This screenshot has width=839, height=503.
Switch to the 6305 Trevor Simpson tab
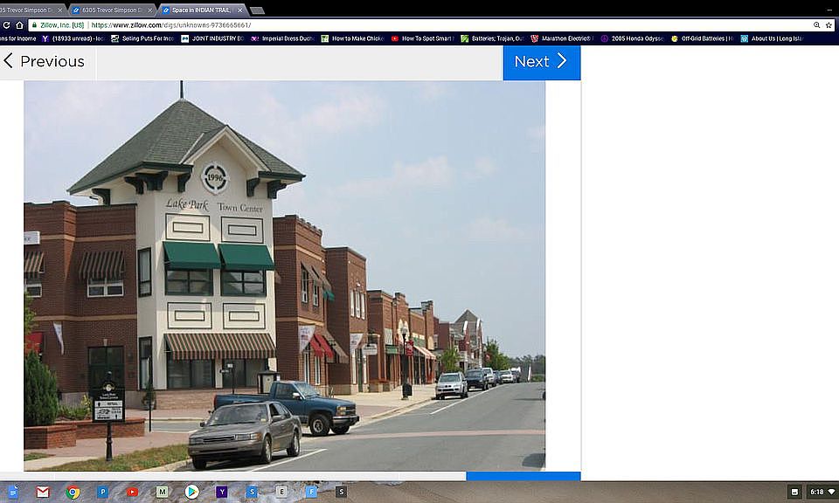(109, 10)
